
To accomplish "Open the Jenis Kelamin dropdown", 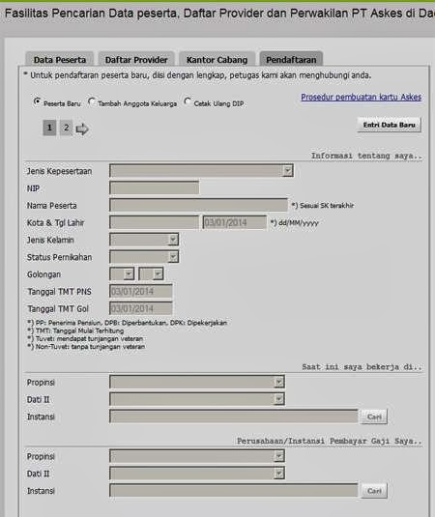I will (x=144, y=240).
